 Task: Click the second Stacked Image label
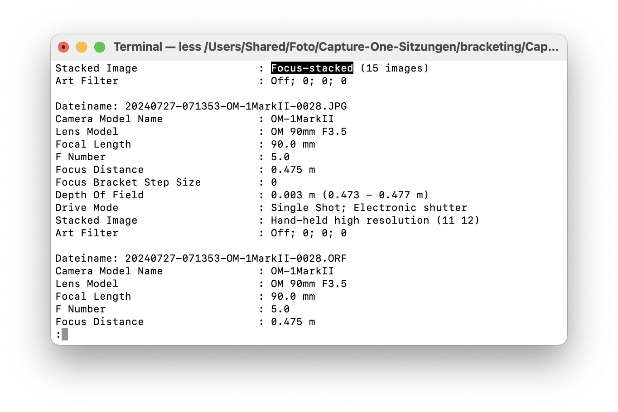[x=97, y=220]
